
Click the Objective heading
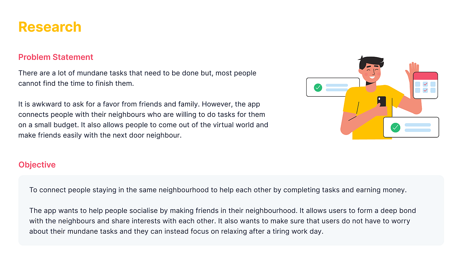click(37, 165)
